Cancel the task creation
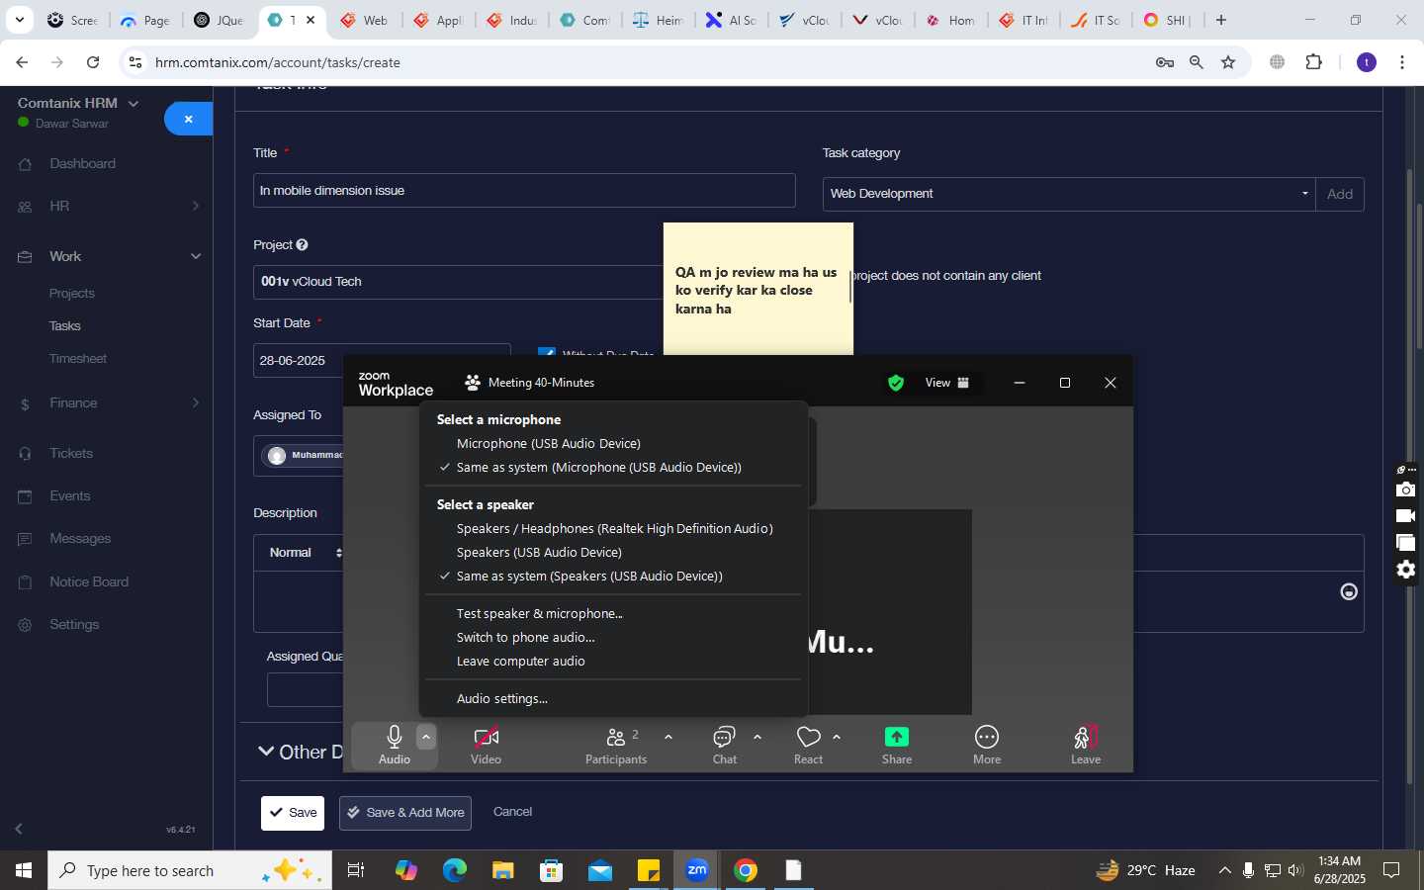This screenshot has height=890, width=1424. coord(512,812)
